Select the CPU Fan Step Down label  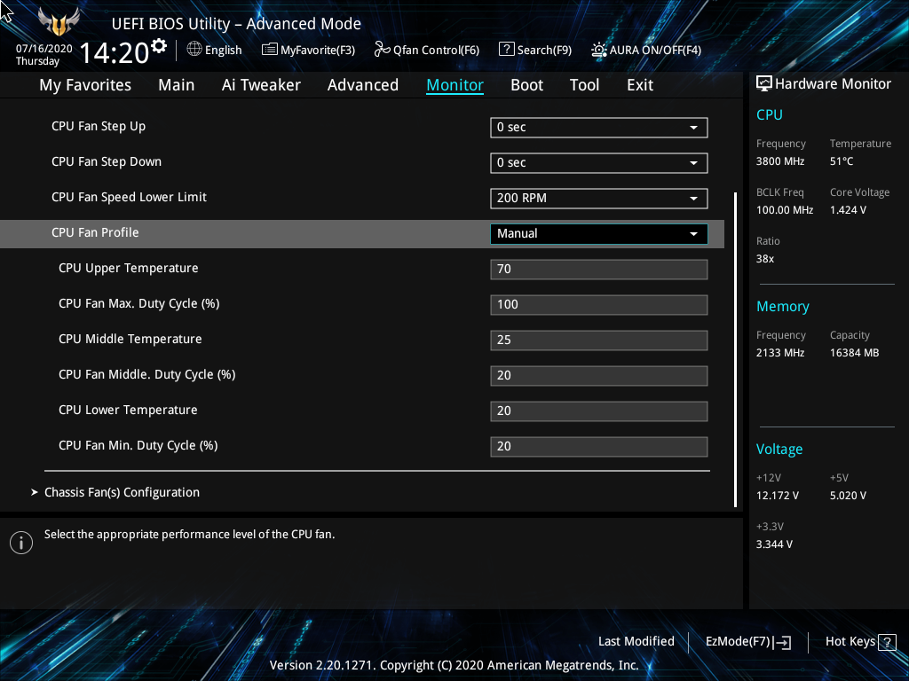pyautogui.click(x=107, y=161)
